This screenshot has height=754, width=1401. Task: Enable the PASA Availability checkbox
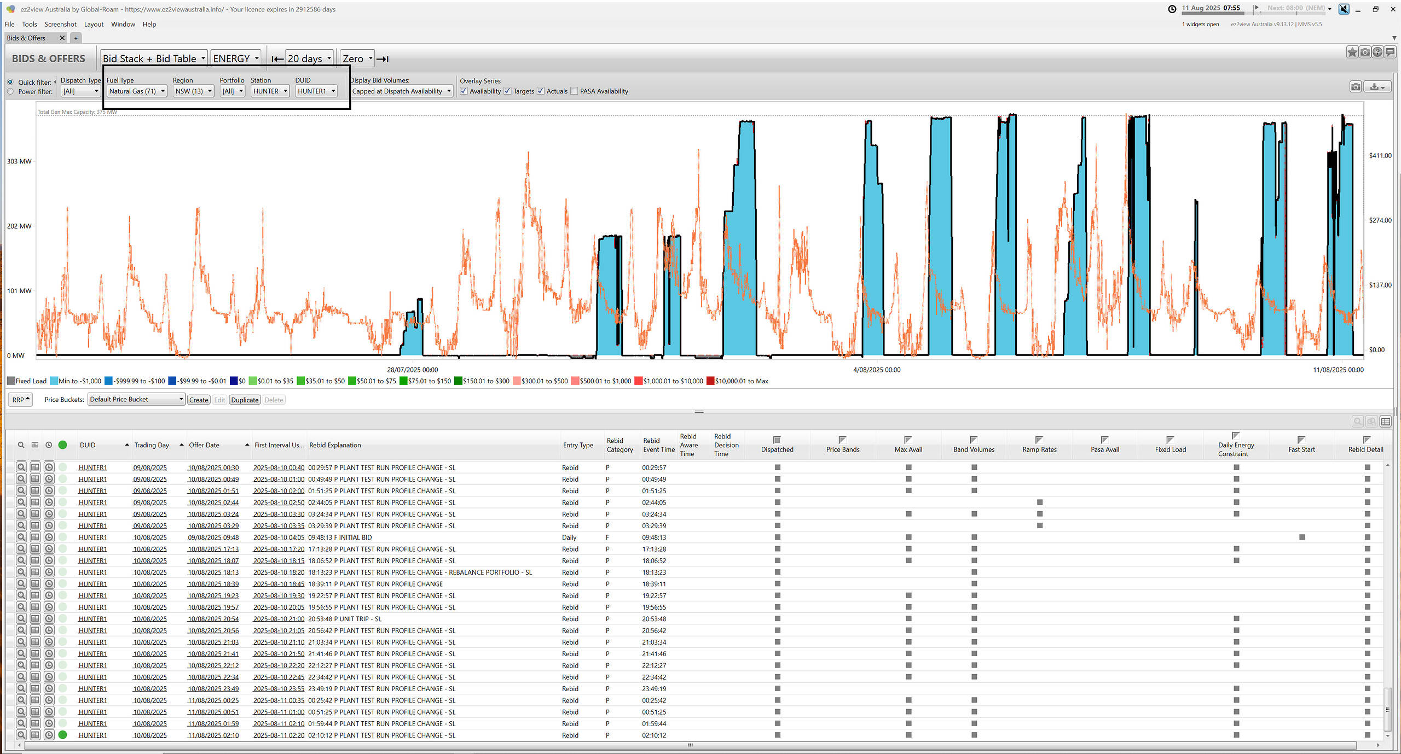tap(574, 91)
